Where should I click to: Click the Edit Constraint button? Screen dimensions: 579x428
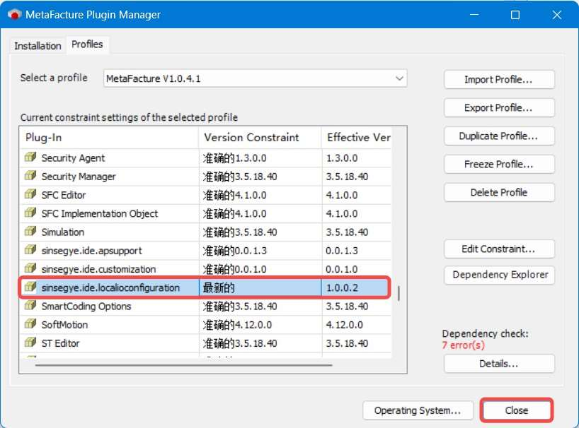(498, 249)
